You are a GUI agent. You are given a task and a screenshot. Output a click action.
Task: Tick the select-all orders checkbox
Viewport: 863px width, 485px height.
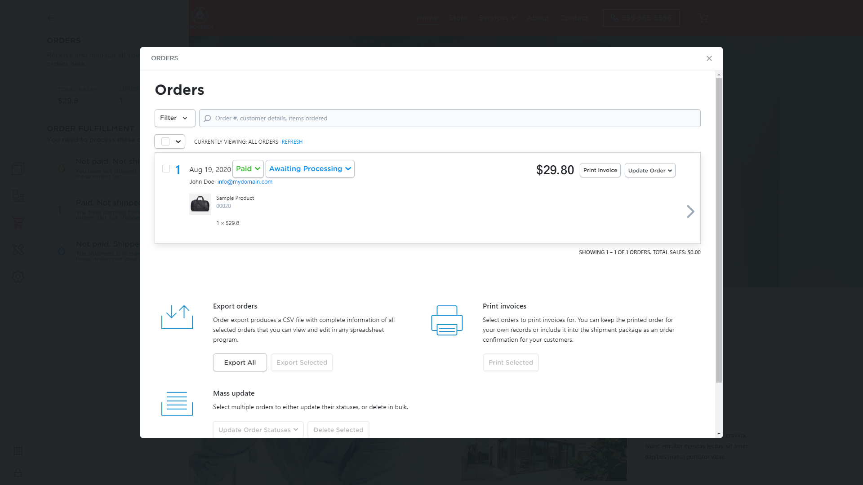(x=165, y=141)
